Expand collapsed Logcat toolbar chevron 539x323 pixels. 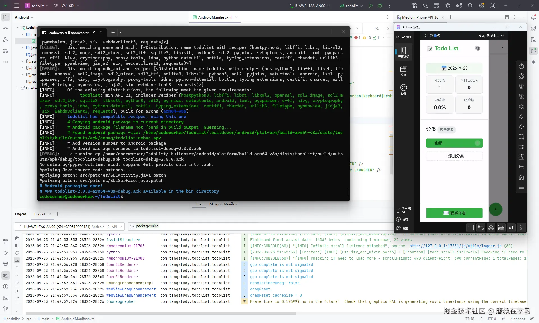[17, 310]
